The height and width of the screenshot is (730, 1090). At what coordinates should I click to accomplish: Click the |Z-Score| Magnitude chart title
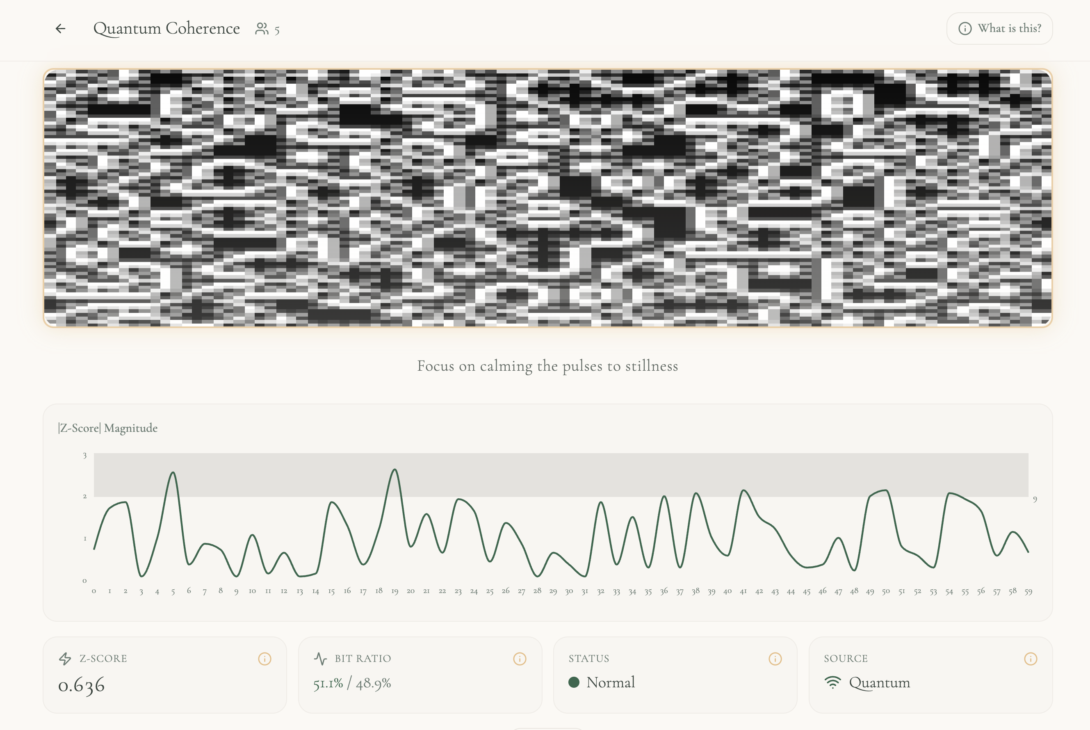[108, 428]
